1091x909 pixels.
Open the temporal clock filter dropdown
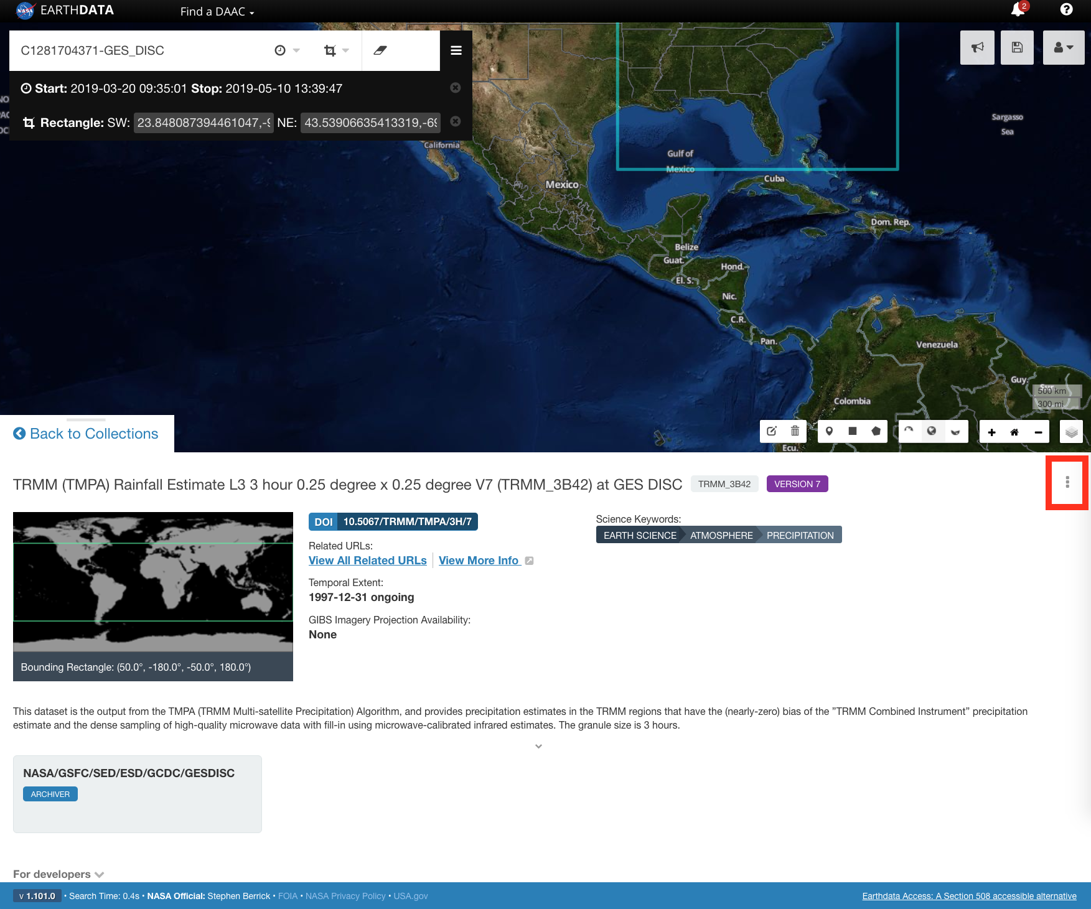(x=287, y=50)
